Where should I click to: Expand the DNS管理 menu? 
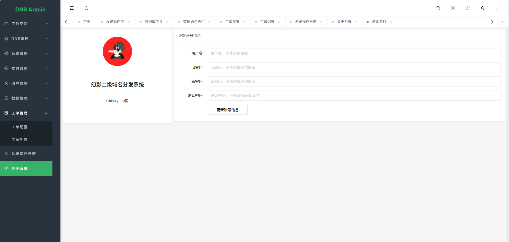click(26, 38)
